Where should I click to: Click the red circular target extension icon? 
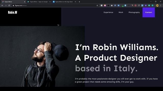[x=135, y=6]
